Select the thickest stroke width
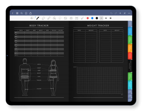142x111 pixels. coord(110,18)
